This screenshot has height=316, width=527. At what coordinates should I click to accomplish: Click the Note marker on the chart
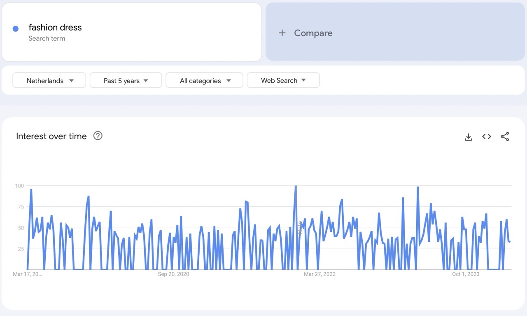click(x=300, y=228)
